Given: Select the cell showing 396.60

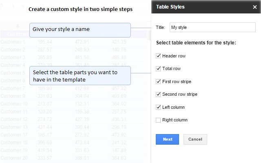Looking at the screenshot, I should click(x=46, y=143).
